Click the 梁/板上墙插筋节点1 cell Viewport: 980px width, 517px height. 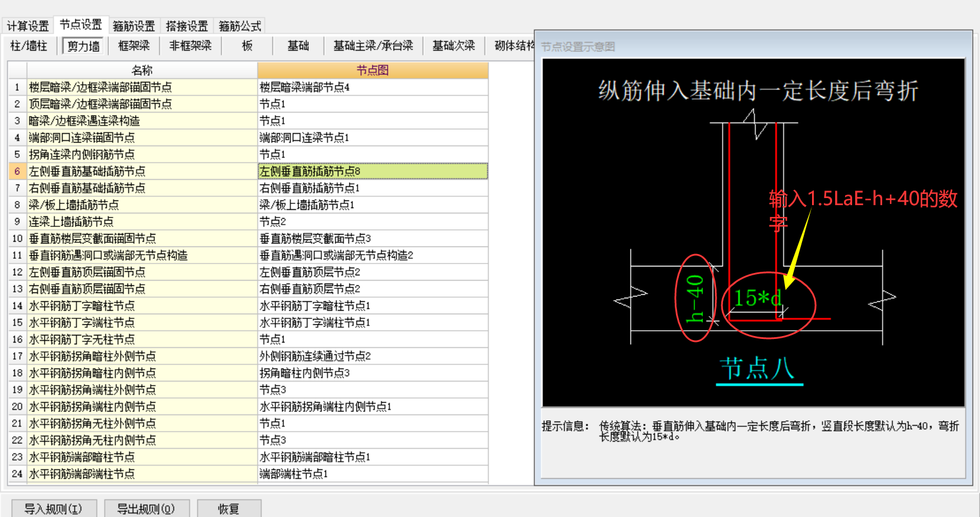372,205
